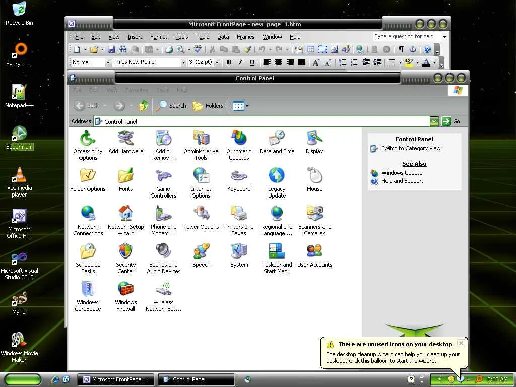The height and width of the screenshot is (387, 516).
Task: Open Legacy Update icon
Action: pos(277,182)
